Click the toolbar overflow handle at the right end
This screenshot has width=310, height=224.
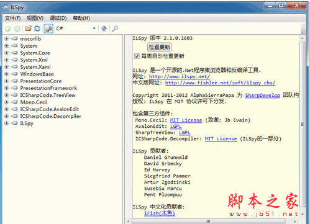tap(303, 29)
